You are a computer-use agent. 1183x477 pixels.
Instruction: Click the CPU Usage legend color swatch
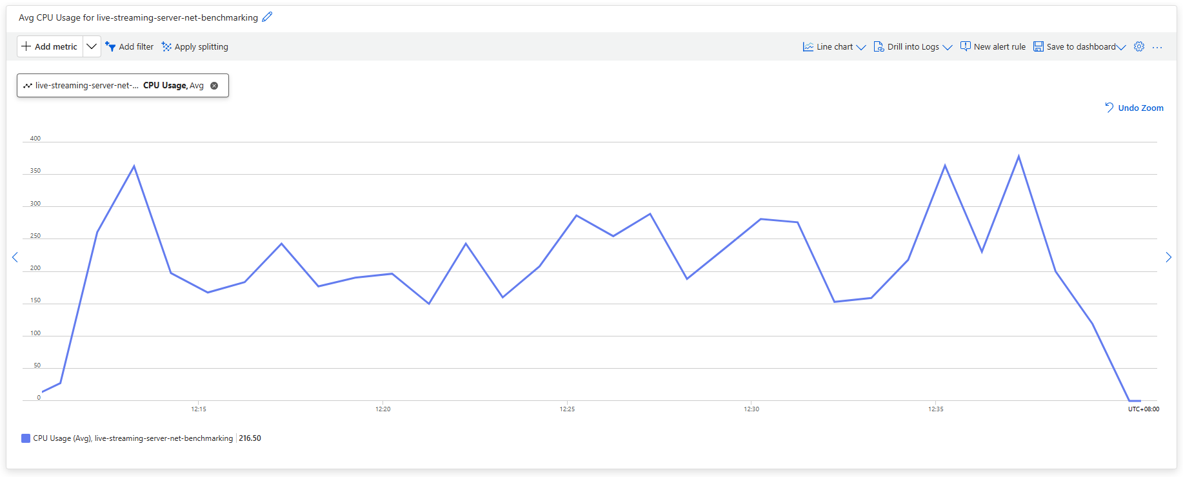(26, 438)
